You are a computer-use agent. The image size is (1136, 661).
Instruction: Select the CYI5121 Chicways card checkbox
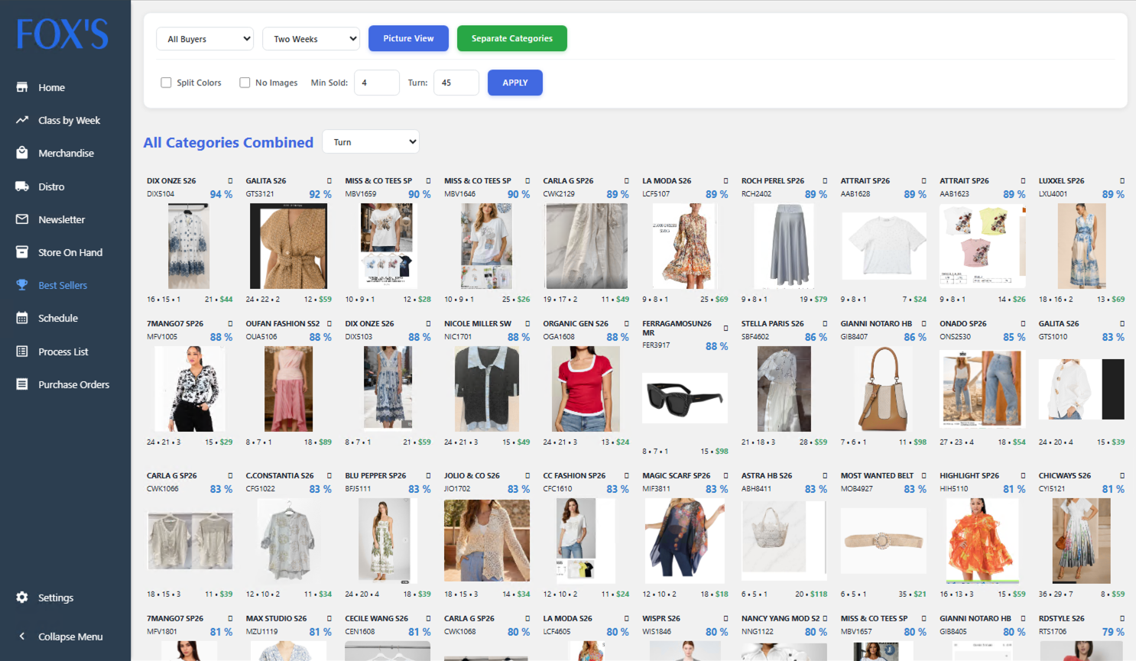tap(1122, 476)
